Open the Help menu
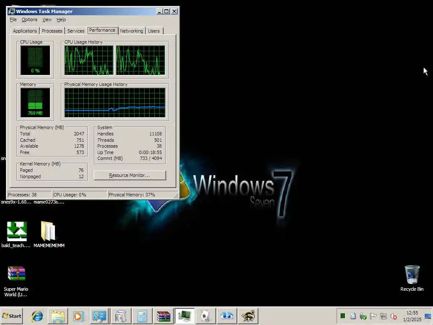 click(x=61, y=19)
